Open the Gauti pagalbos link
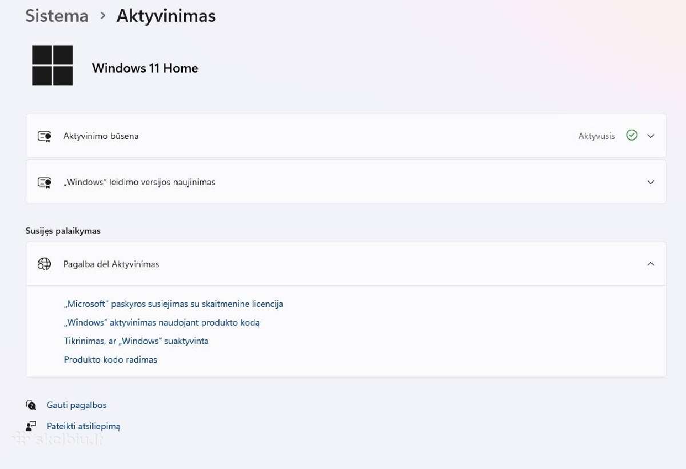 [77, 405]
